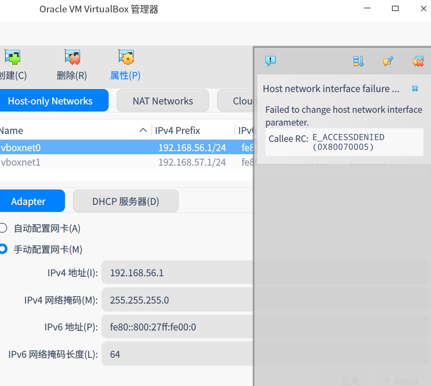The image size is (431, 386).
Task: Delete all notification messages
Action: (418, 61)
